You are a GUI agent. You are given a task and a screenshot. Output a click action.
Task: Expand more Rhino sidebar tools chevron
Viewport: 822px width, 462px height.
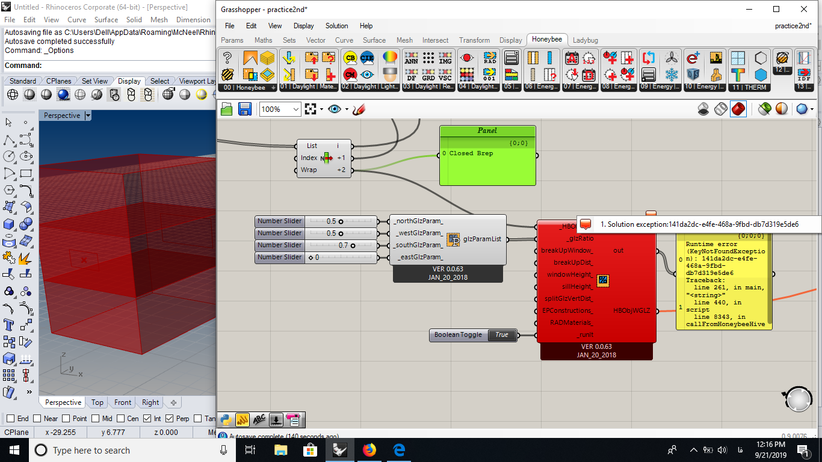[29, 392]
